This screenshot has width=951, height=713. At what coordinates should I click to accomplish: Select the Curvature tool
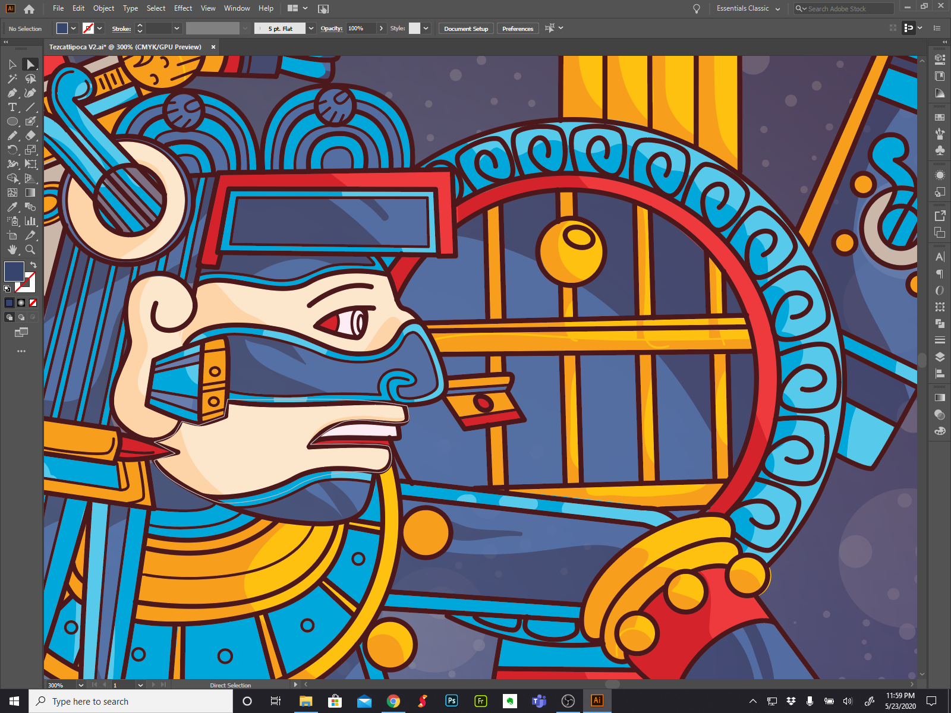tap(30, 93)
